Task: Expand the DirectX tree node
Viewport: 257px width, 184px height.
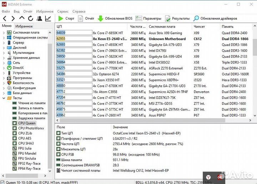Action: click(x=4, y=68)
